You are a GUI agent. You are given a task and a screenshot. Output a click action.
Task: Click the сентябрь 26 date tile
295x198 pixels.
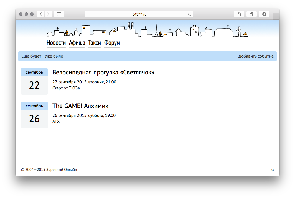tap(34, 115)
